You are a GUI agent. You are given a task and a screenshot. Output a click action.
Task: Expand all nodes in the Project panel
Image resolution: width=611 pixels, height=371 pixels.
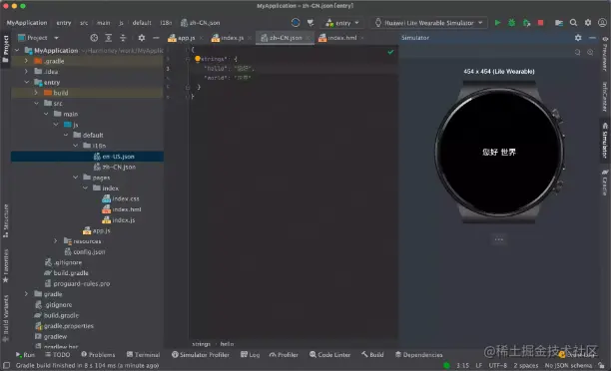pos(109,38)
